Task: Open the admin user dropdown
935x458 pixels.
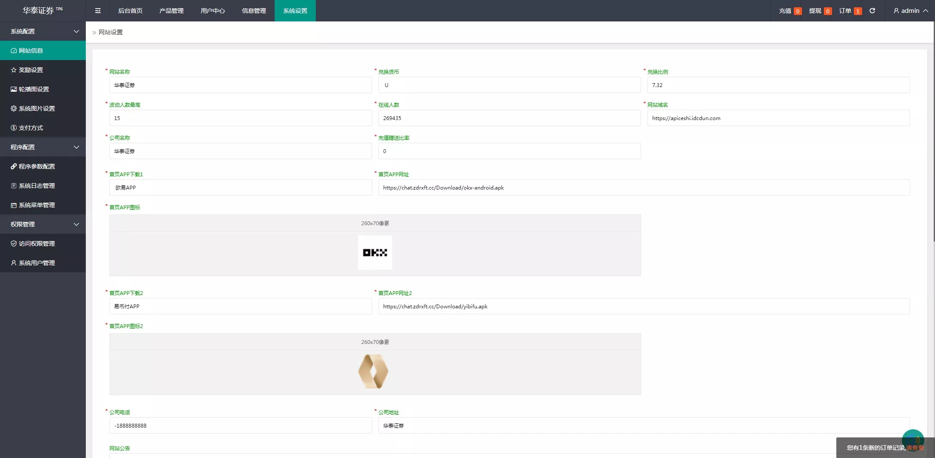Action: click(x=911, y=11)
